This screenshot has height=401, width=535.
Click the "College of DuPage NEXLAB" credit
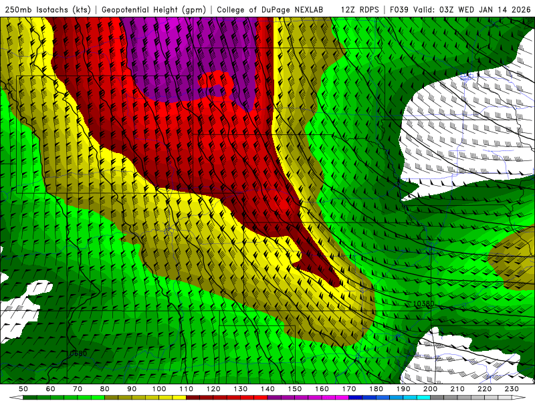click(x=270, y=9)
